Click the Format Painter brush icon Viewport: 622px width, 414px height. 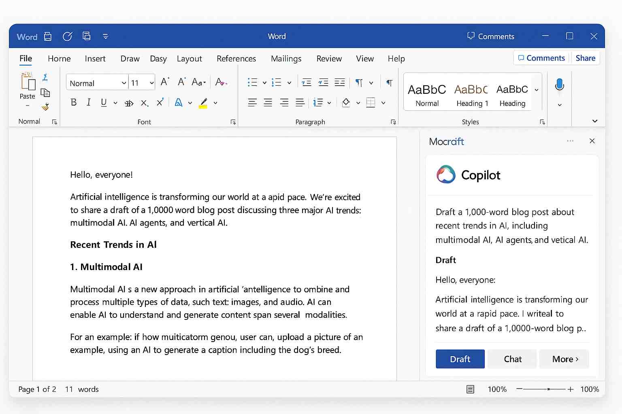click(45, 107)
